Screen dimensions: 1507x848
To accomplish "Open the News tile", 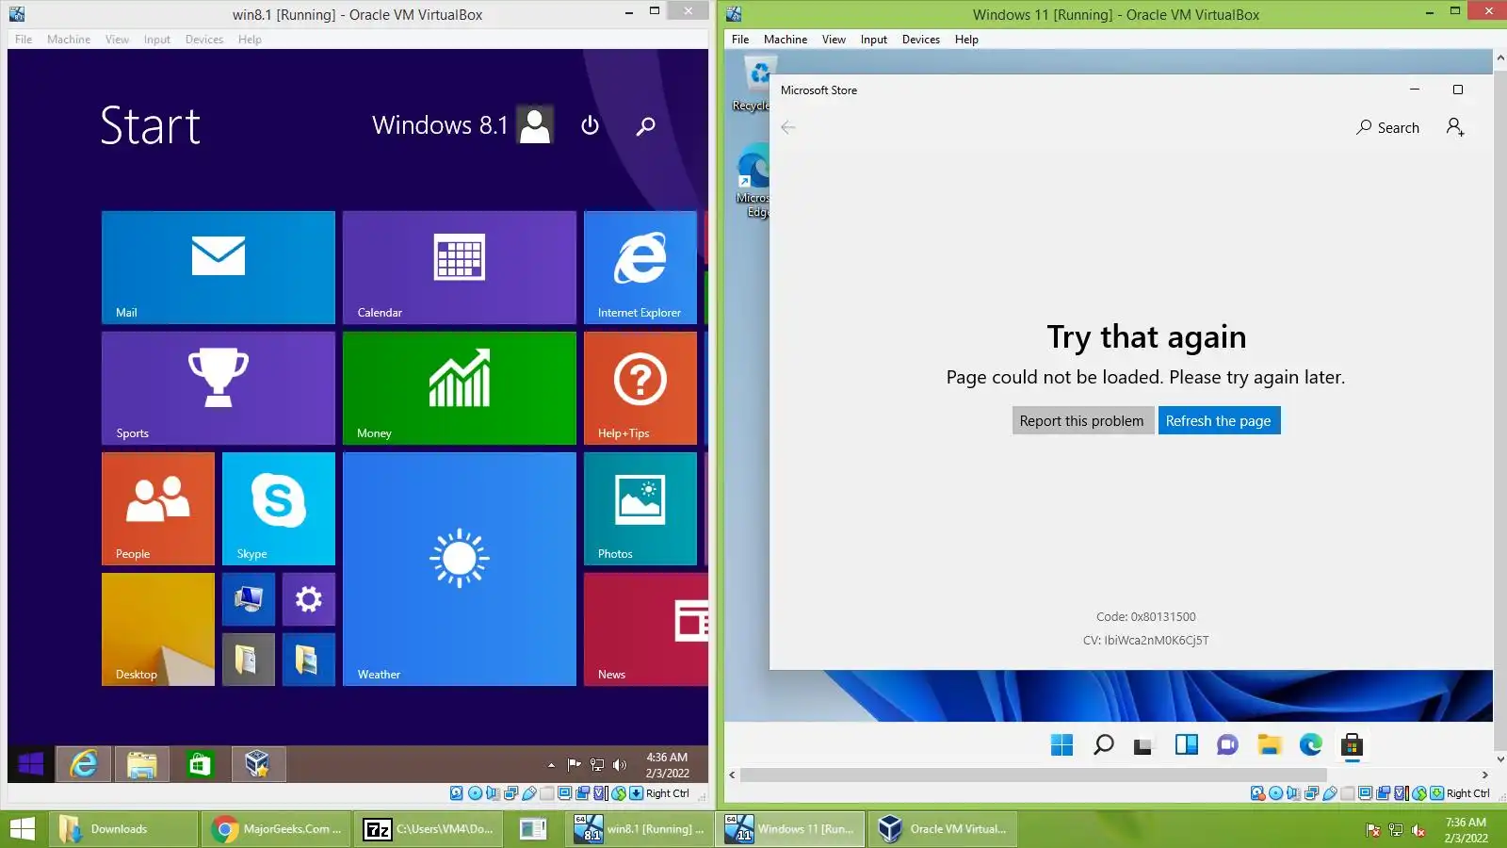I will click(646, 629).
